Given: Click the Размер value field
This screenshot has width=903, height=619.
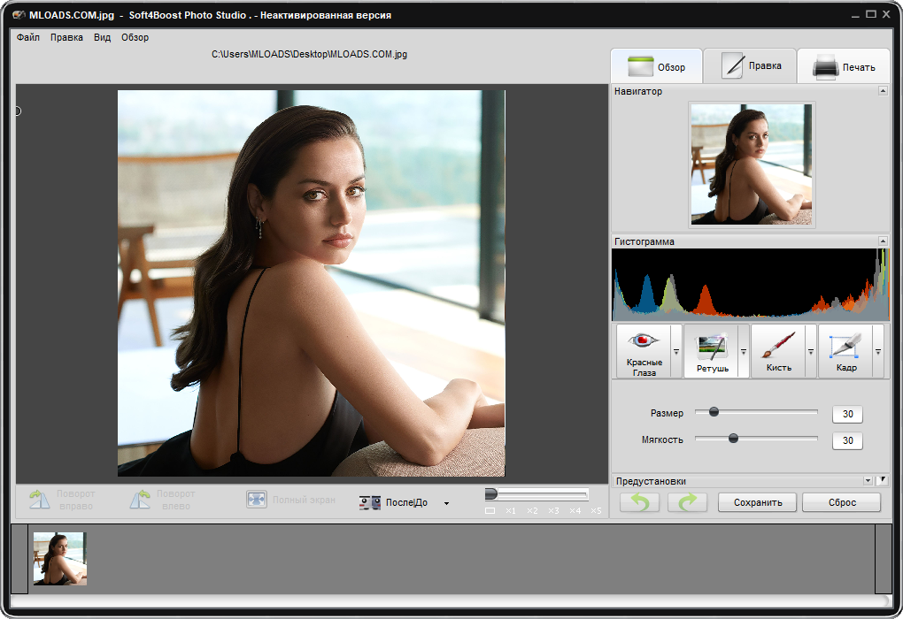Looking at the screenshot, I should [x=847, y=414].
